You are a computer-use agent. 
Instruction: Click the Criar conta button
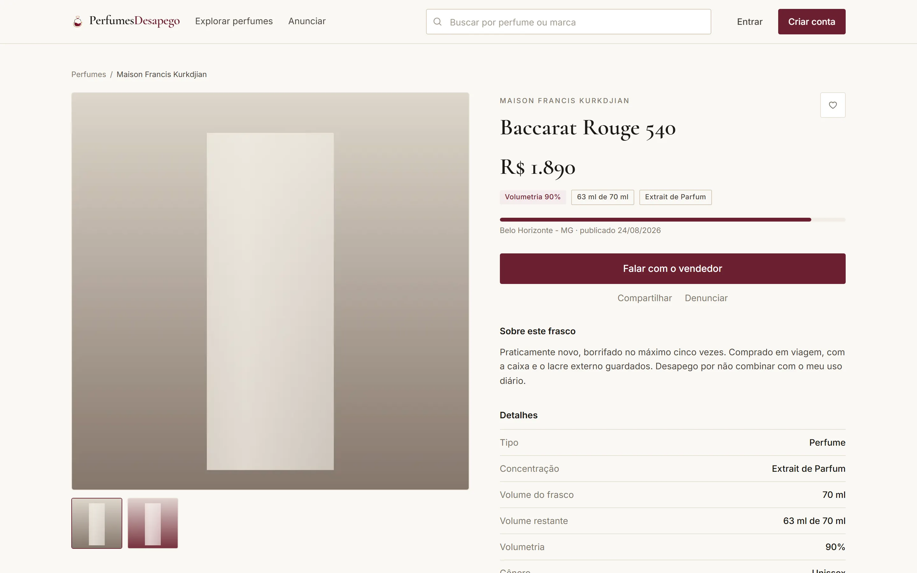(812, 22)
